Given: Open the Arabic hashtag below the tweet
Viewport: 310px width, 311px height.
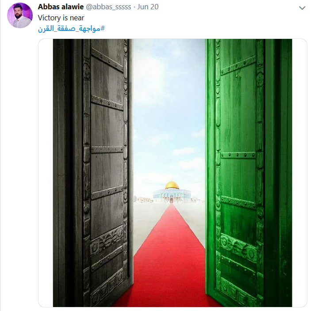Looking at the screenshot, I should (71, 29).
